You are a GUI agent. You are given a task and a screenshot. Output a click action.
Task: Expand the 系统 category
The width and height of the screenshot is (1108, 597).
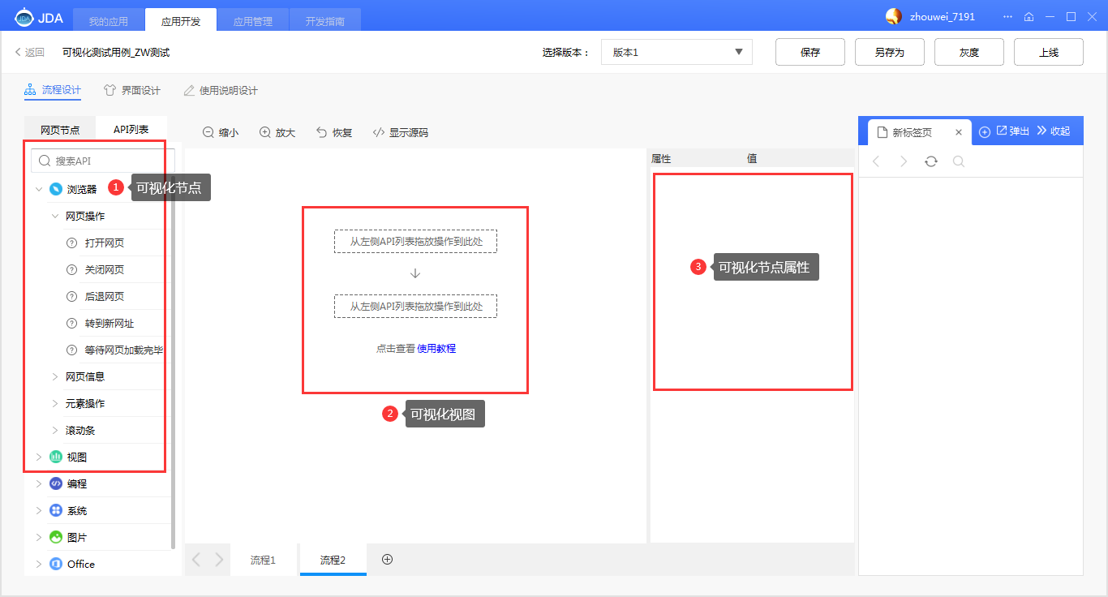point(38,510)
